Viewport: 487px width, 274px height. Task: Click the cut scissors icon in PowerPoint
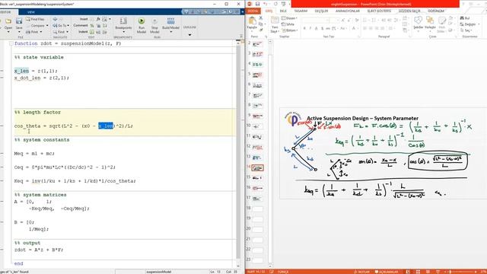261,18
